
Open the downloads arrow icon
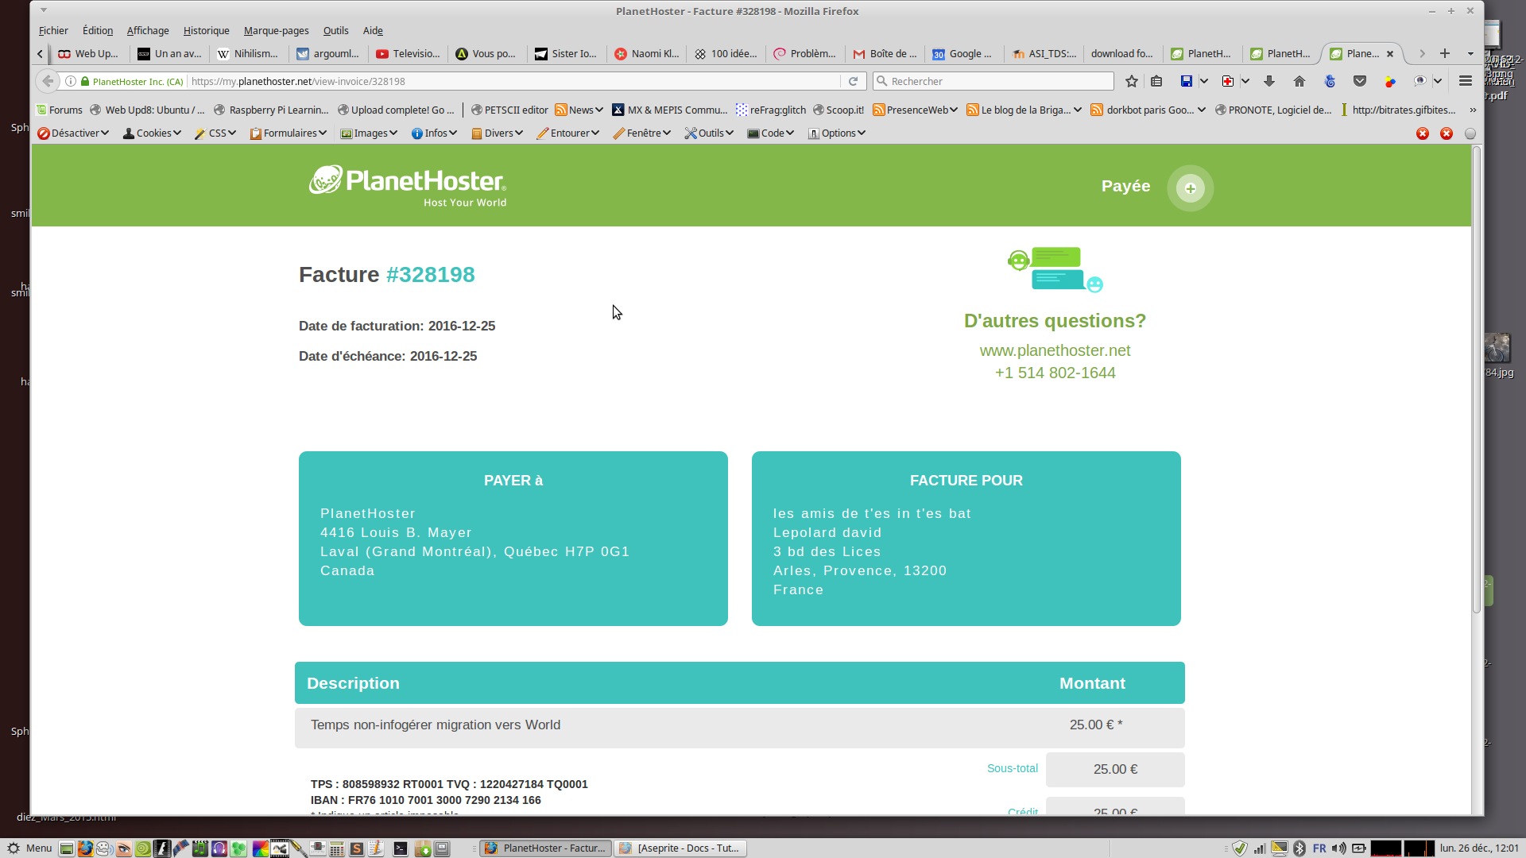(1269, 81)
